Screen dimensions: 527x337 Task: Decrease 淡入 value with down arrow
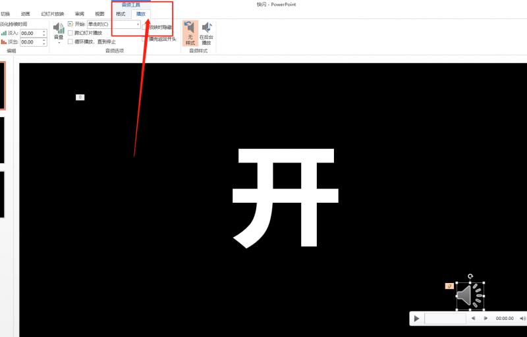[x=44, y=36]
